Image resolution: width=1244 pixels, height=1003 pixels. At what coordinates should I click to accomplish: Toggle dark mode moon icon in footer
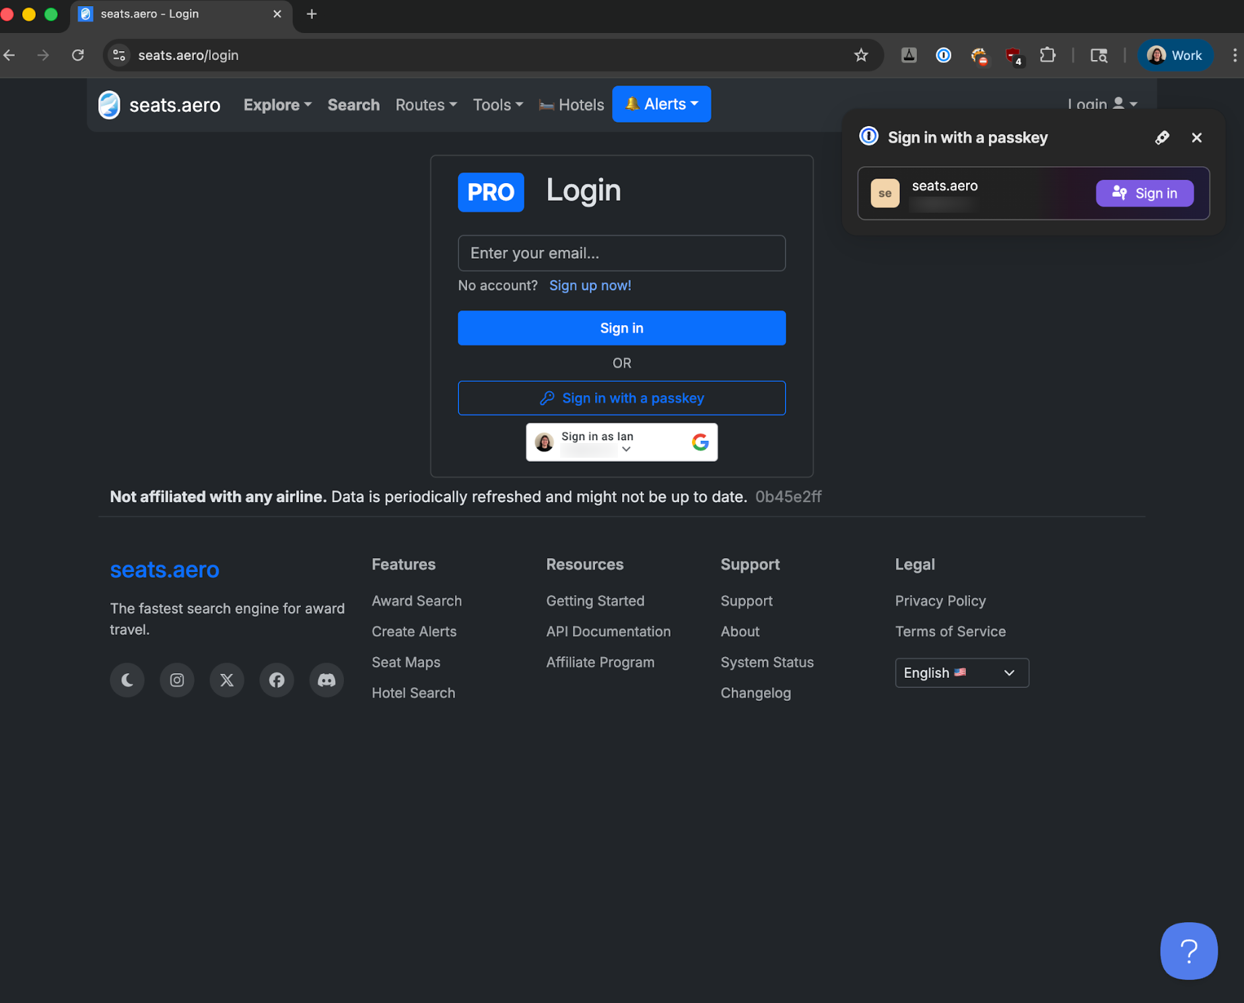coord(127,680)
